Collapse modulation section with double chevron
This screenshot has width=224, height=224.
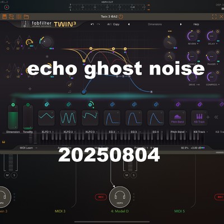tap(216, 117)
